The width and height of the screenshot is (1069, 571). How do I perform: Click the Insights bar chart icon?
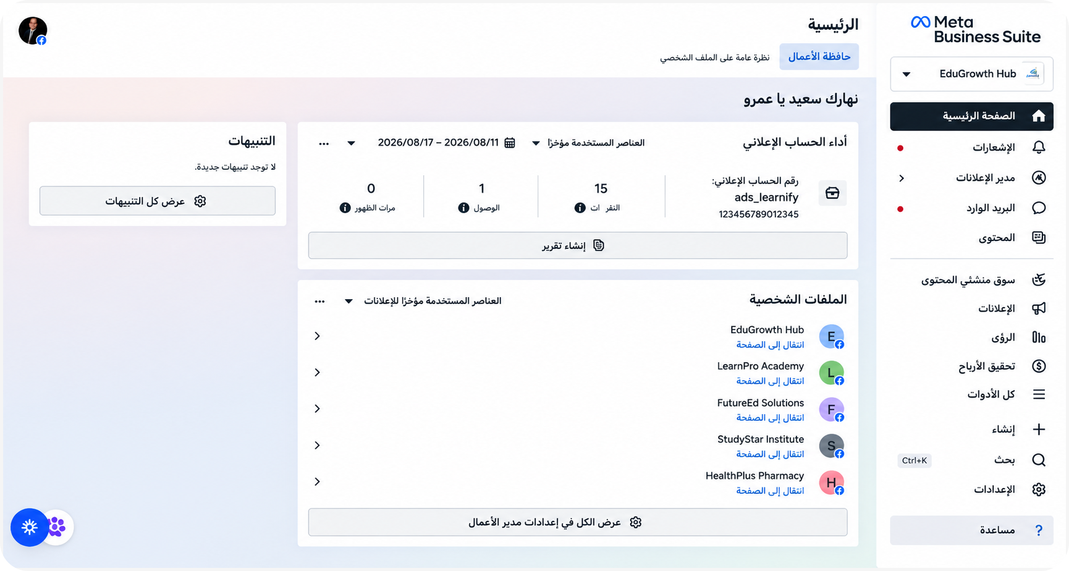(x=1039, y=337)
